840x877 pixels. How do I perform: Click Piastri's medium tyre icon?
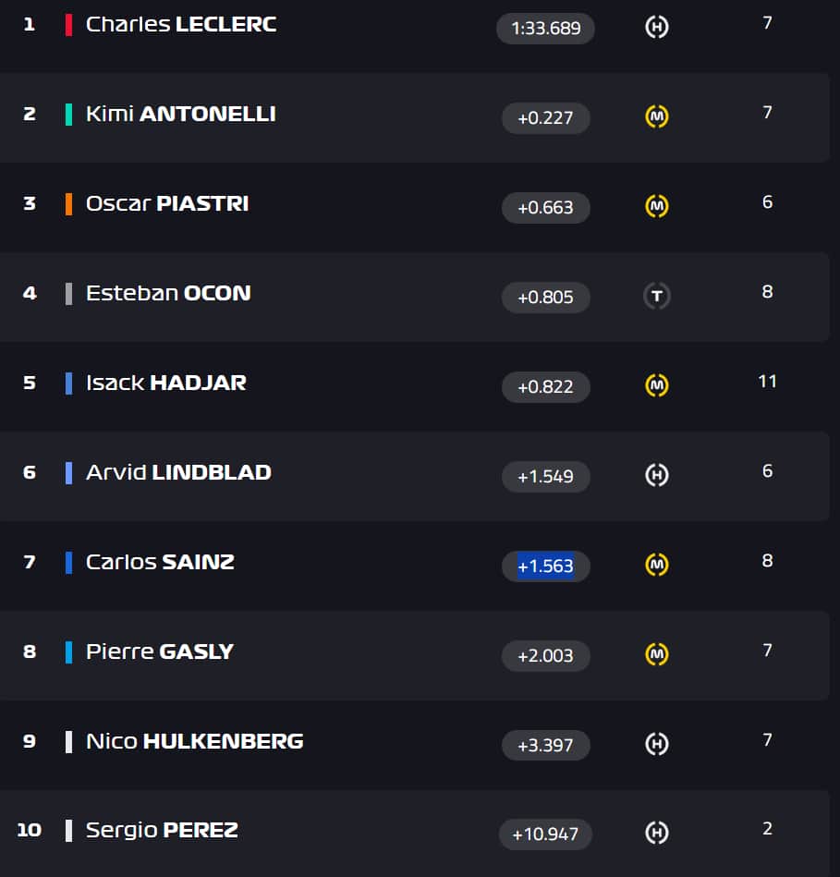(x=656, y=207)
